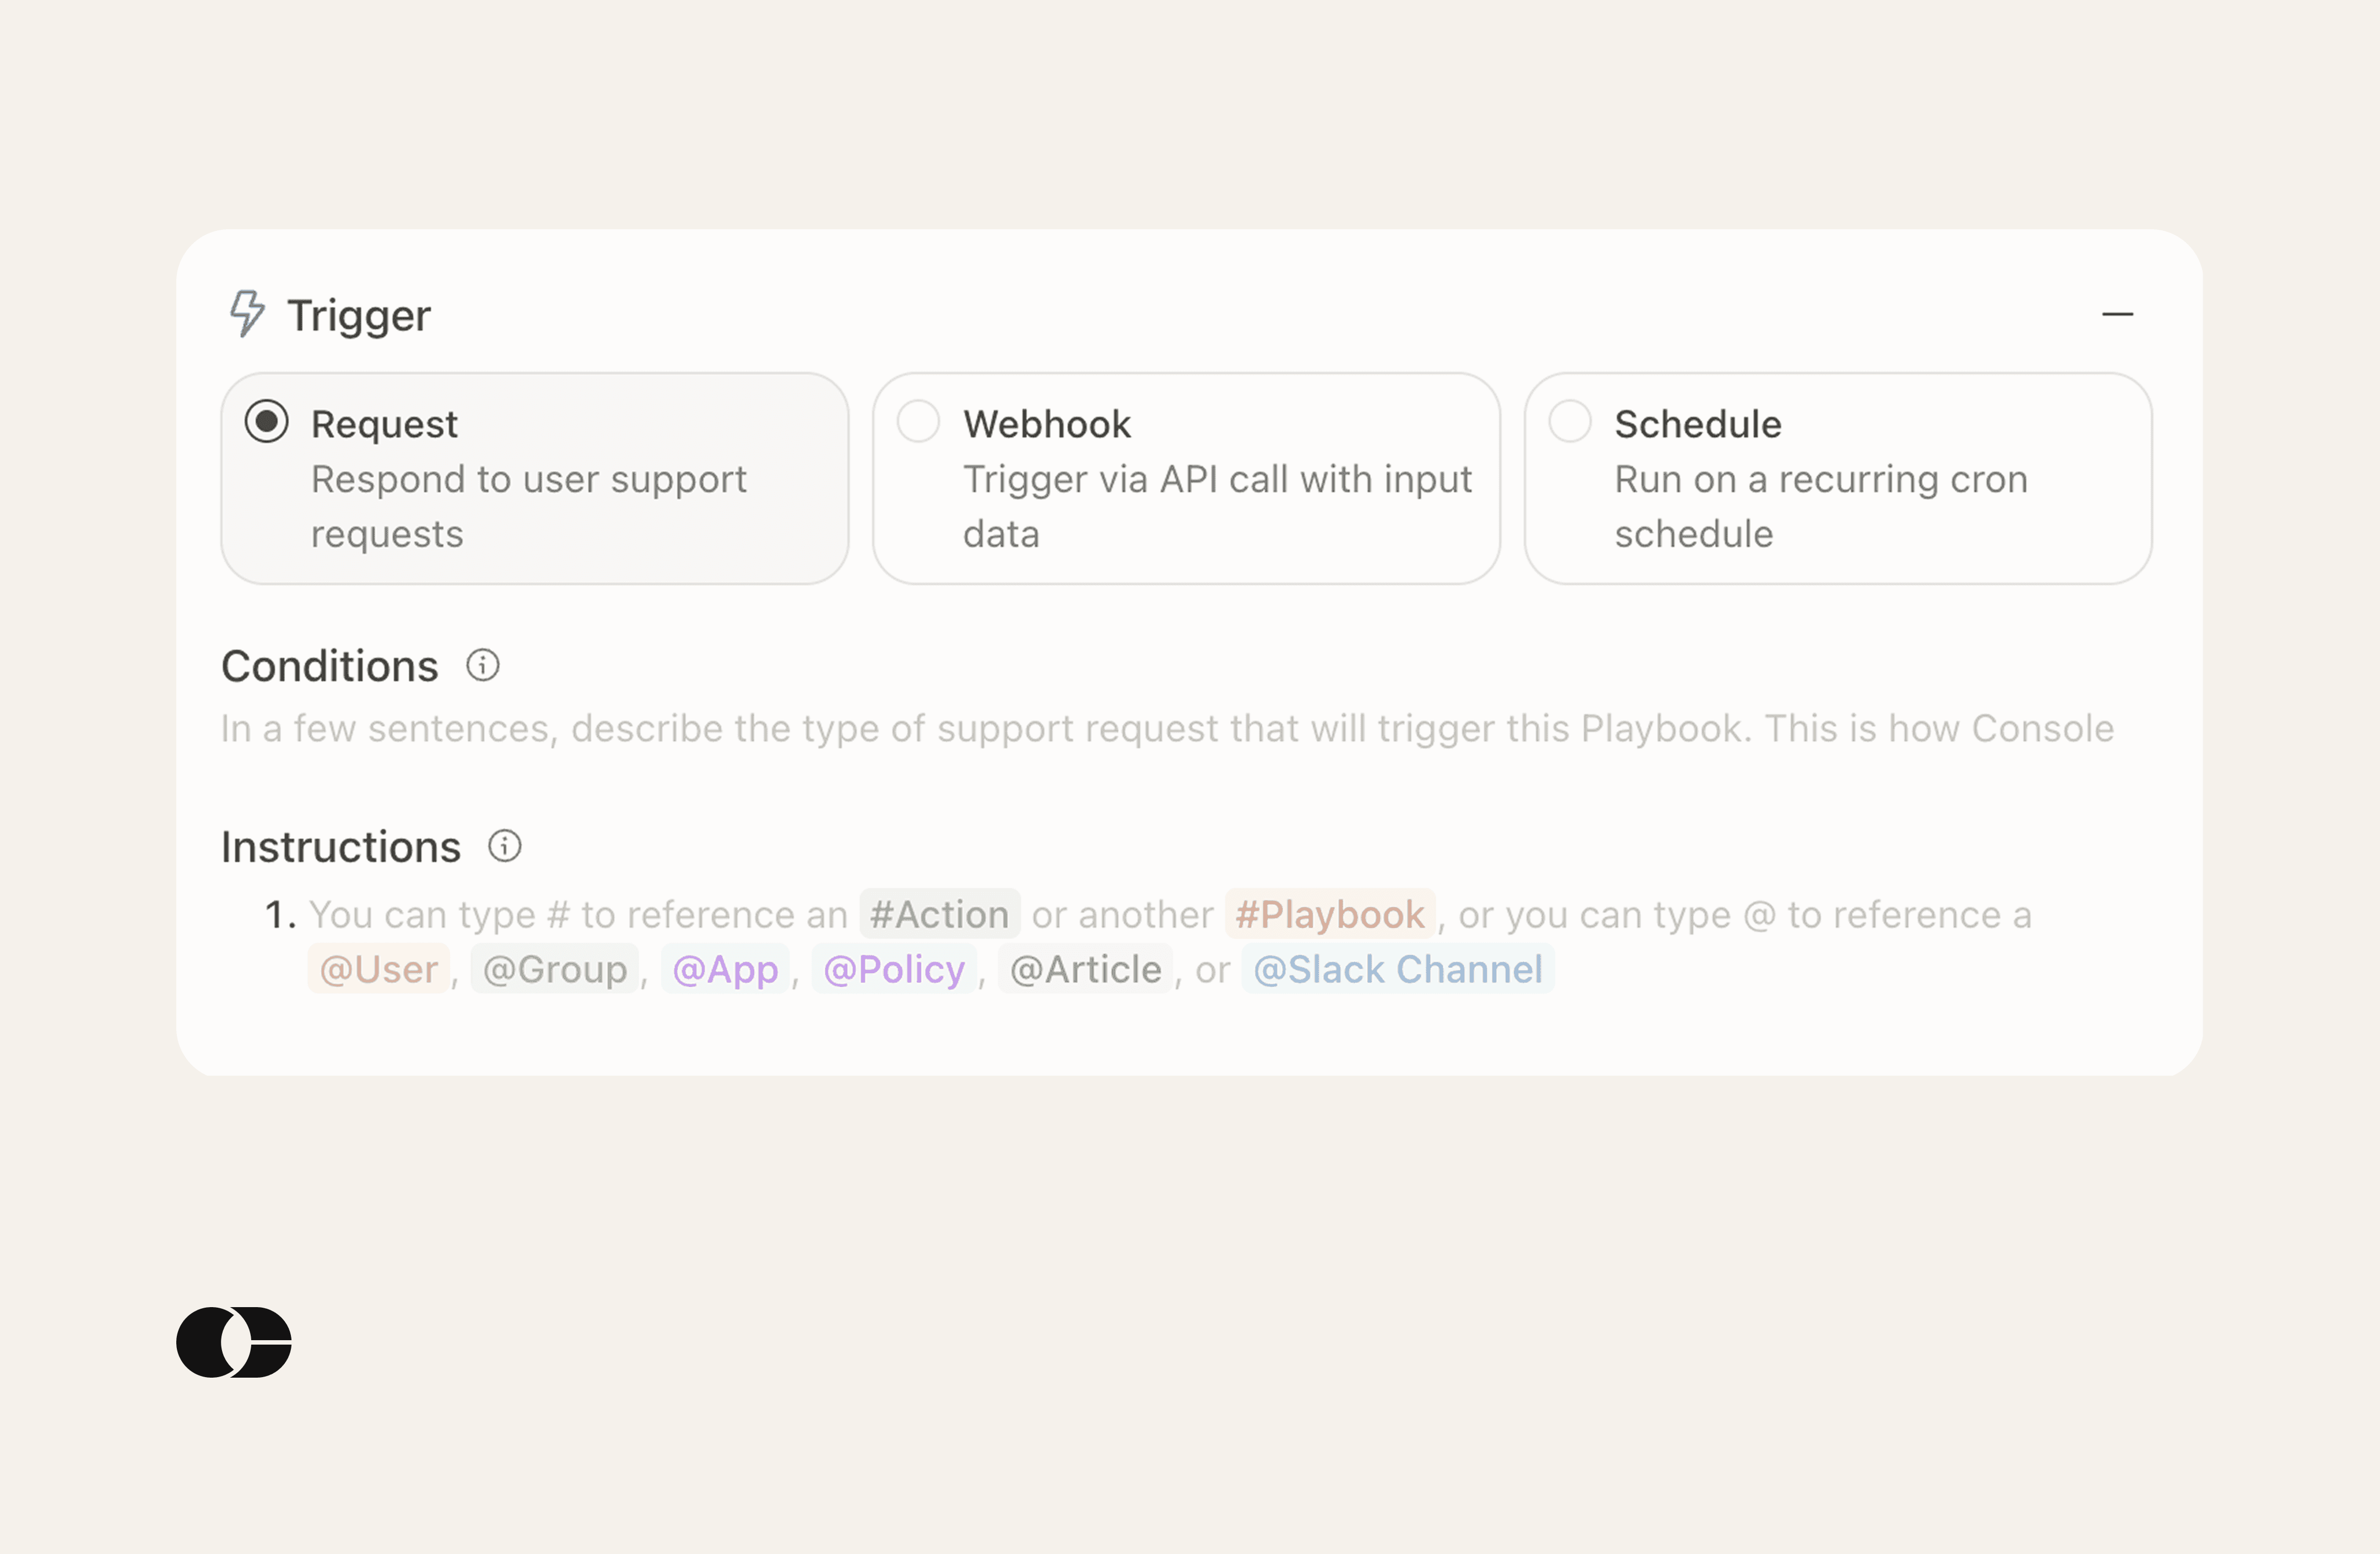Image resolution: width=2380 pixels, height=1554 pixels.
Task: Click the @User mention tag
Action: [379, 969]
